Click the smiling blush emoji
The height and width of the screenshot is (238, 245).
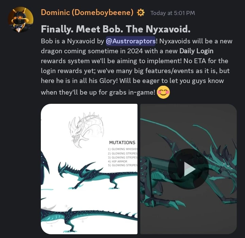(163, 92)
